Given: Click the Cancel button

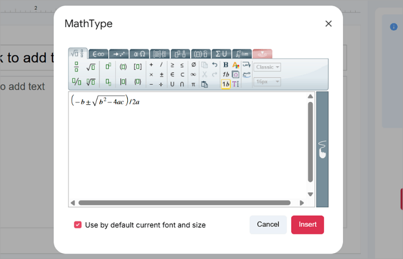Looking at the screenshot, I should pyautogui.click(x=268, y=224).
